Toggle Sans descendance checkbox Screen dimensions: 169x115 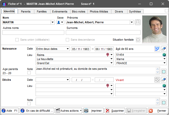coord(67,40)
